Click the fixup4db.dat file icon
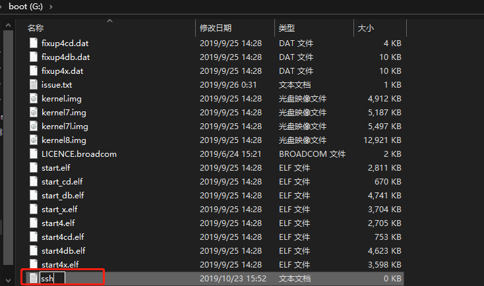Screen dimensions: 484x286 [x=34, y=57]
